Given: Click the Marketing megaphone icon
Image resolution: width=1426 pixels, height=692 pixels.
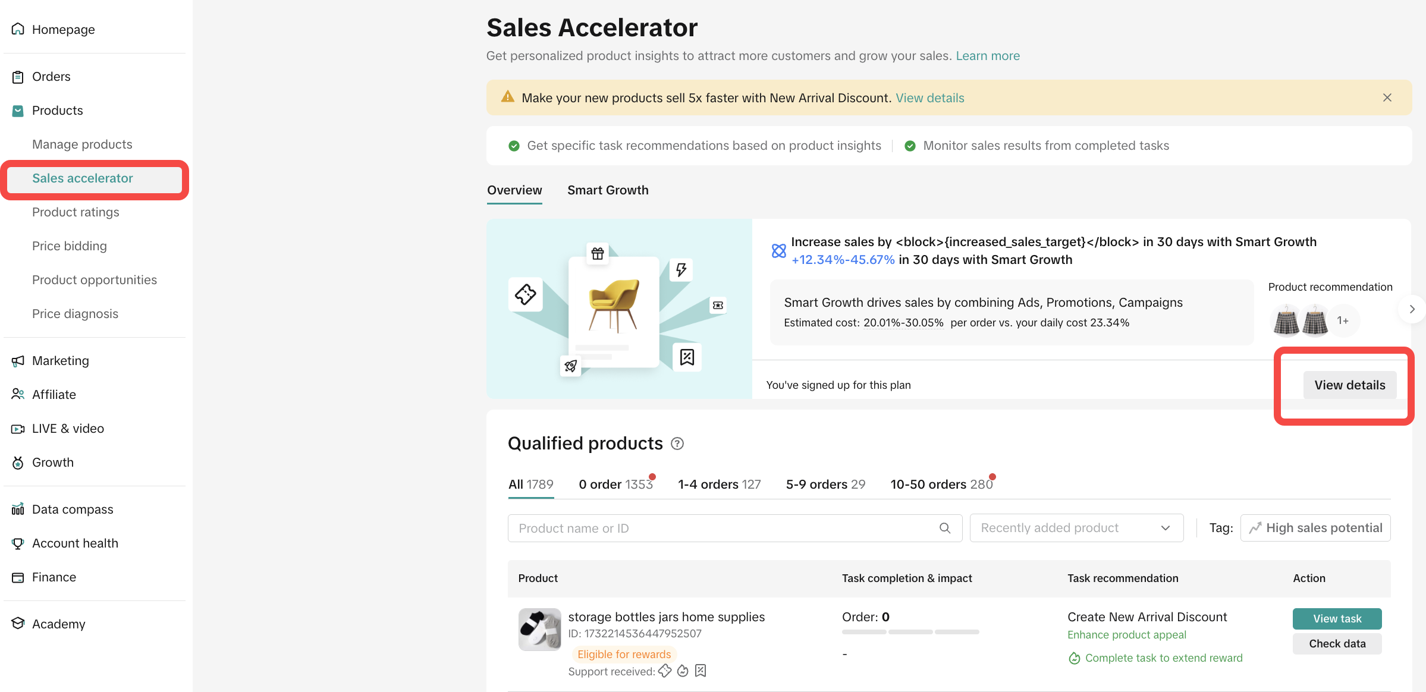Looking at the screenshot, I should point(18,361).
